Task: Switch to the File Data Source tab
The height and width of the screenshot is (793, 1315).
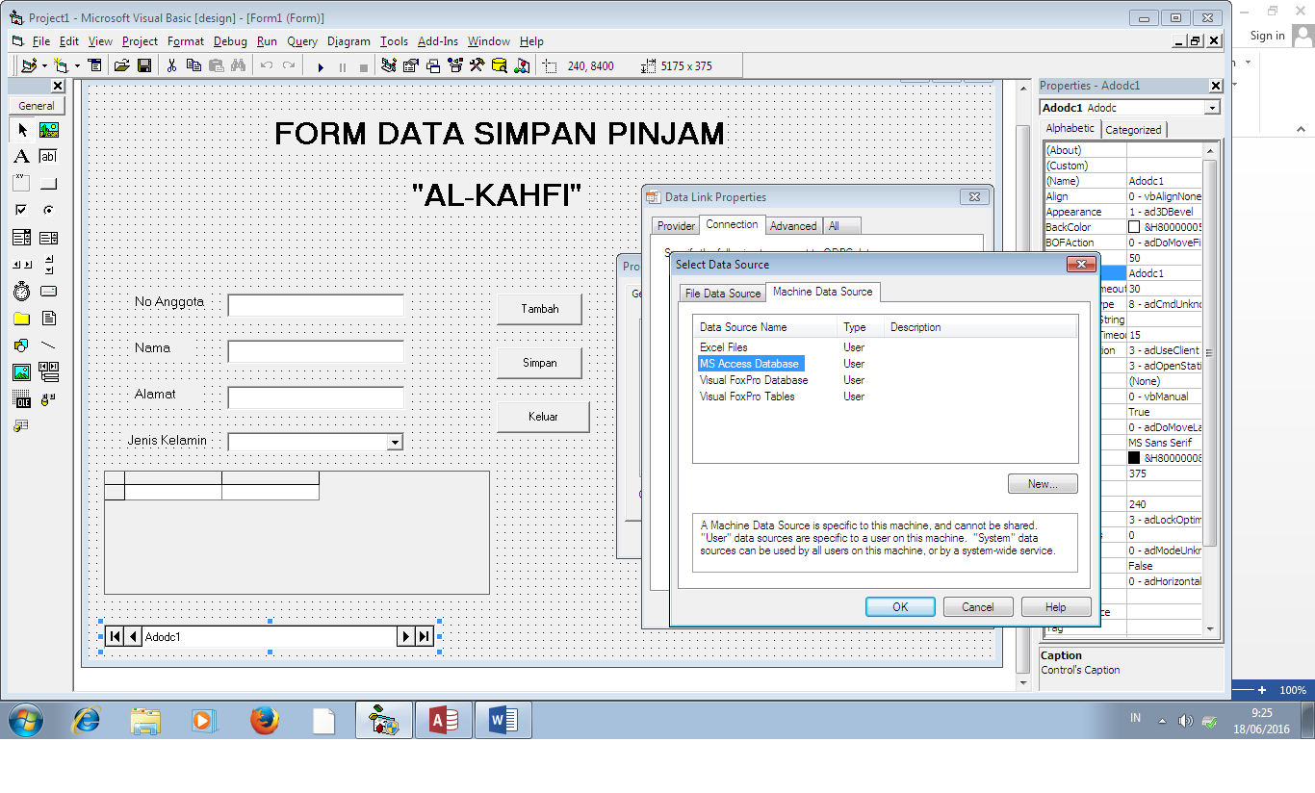Action: click(x=722, y=292)
